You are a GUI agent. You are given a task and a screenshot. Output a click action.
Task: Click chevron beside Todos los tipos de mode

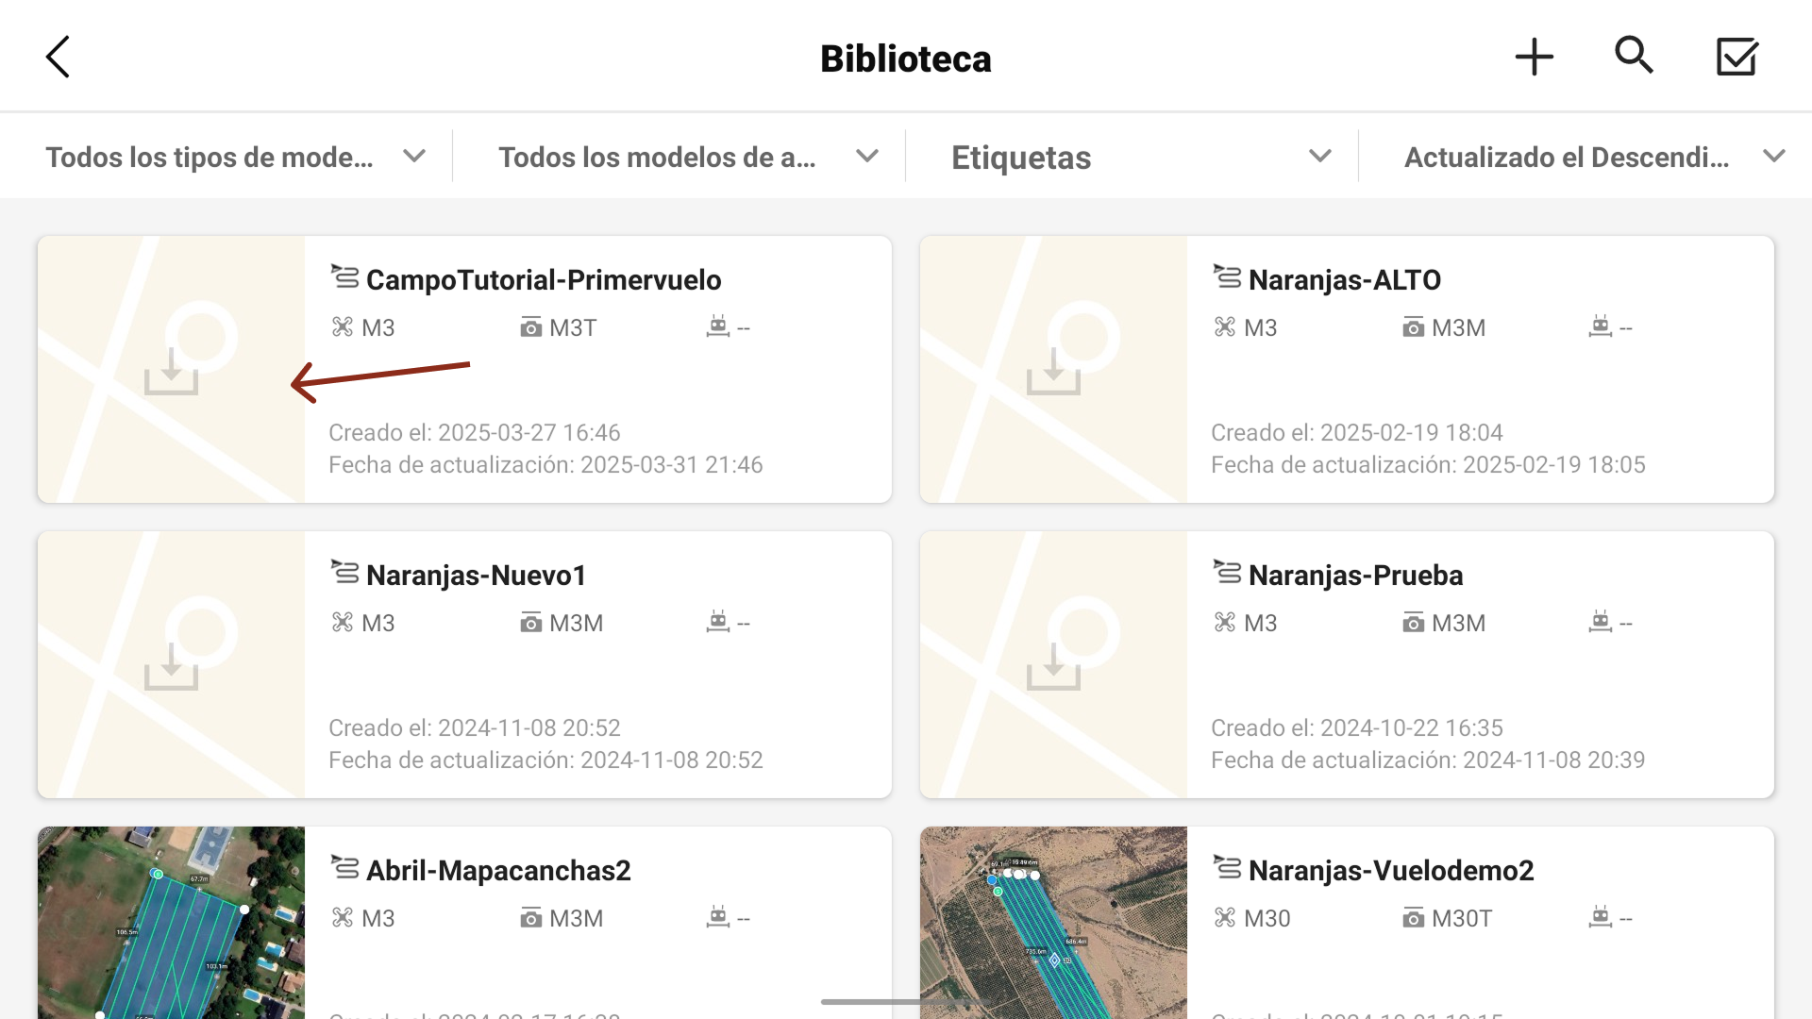[x=414, y=157]
